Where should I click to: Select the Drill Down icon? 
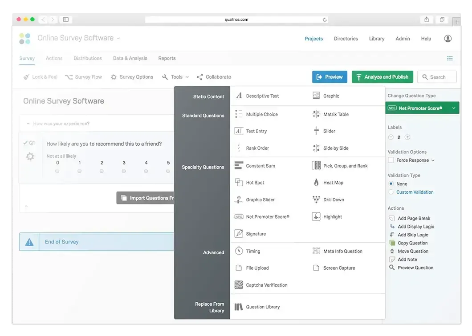pos(316,199)
